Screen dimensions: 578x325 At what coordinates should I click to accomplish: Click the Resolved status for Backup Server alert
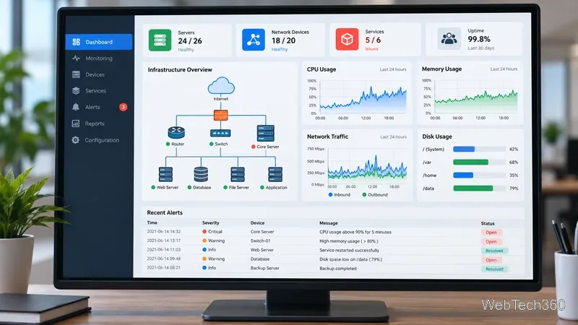(494, 269)
